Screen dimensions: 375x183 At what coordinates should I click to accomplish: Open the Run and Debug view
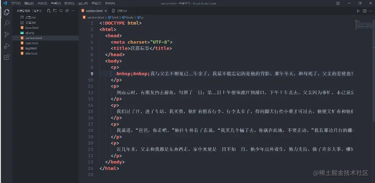(7, 46)
